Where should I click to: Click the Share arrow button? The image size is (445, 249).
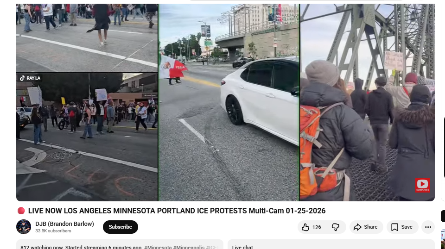[x=366, y=227]
